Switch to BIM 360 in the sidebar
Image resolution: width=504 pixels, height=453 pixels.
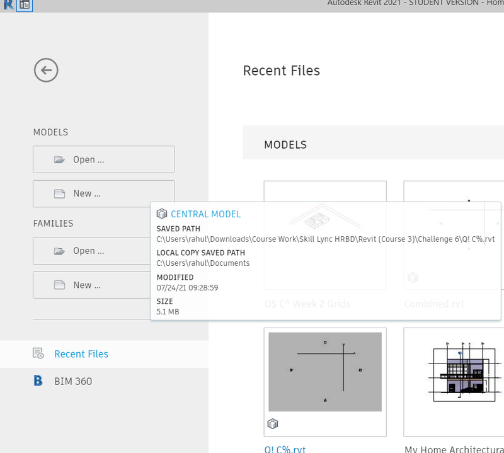[x=73, y=381]
